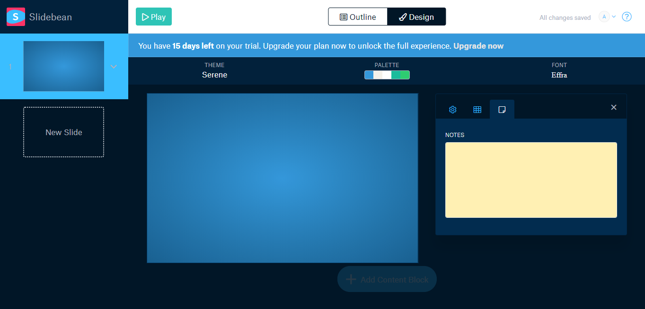Viewport: 645px width, 309px height.
Task: Click Add Content Block button
Action: coord(387,279)
